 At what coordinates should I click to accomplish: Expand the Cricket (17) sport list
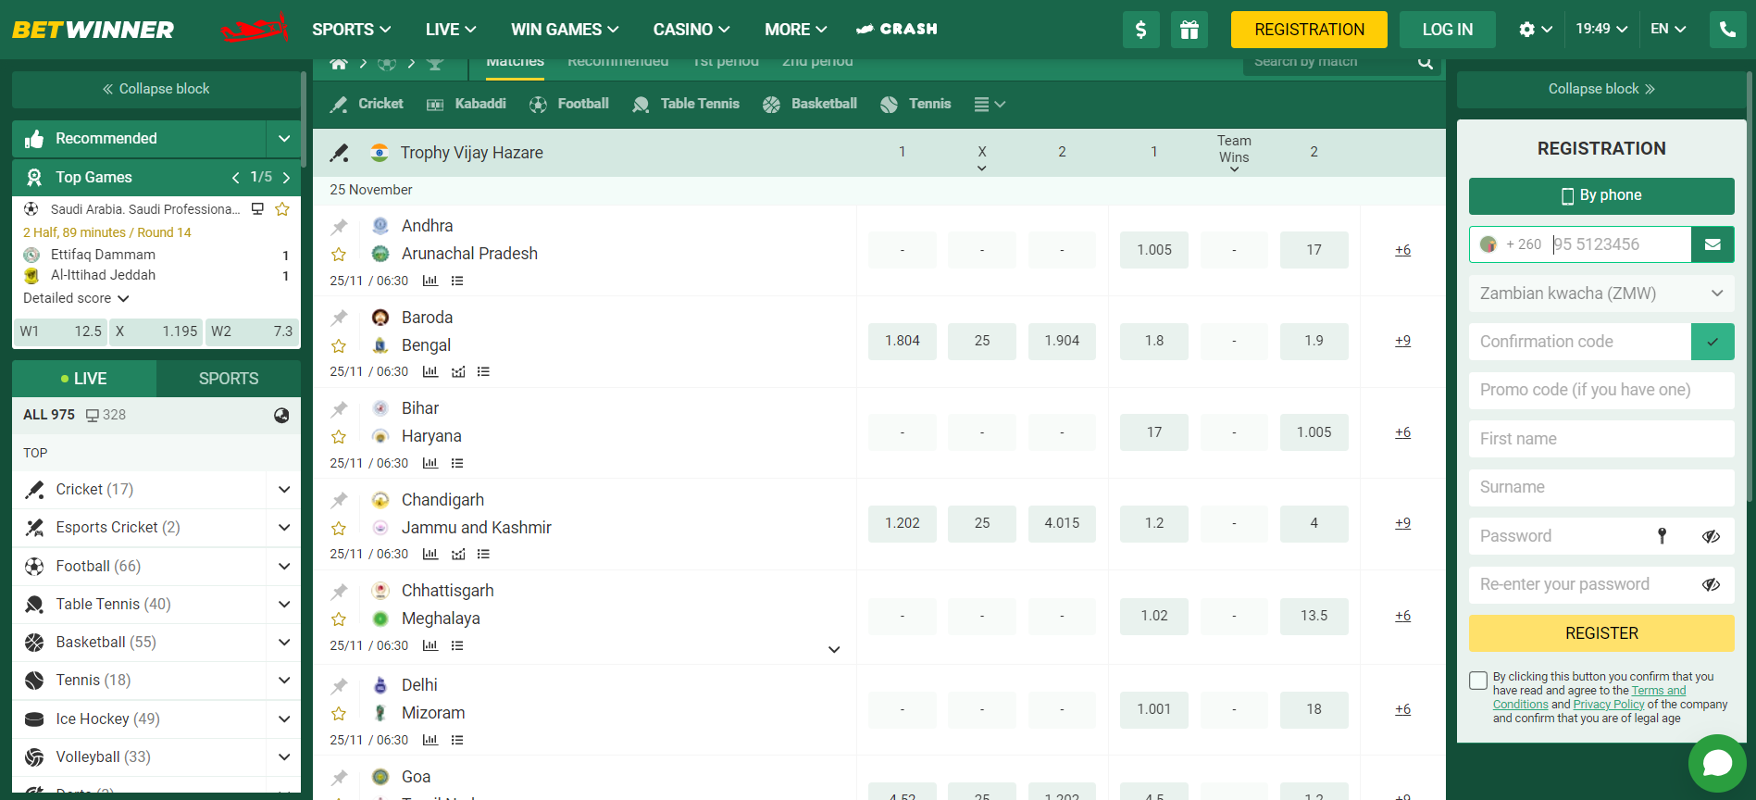pos(284,489)
